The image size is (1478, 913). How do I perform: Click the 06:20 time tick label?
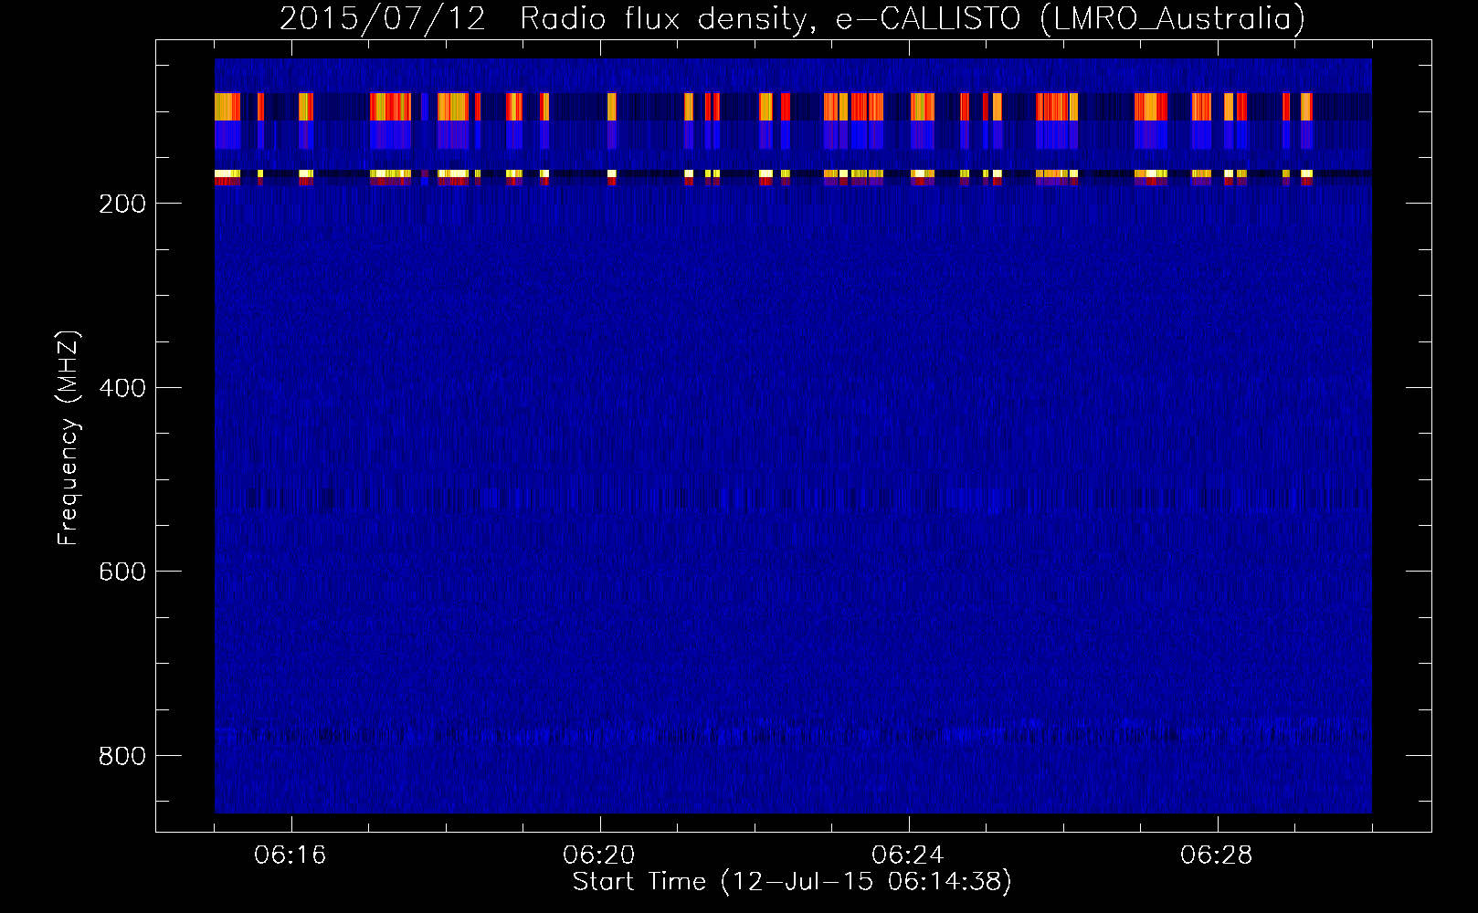599,855
